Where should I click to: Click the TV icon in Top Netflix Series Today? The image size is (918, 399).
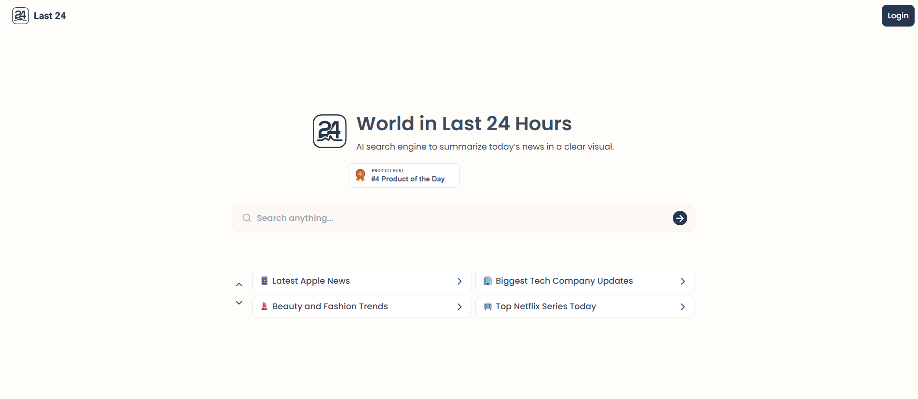point(487,306)
